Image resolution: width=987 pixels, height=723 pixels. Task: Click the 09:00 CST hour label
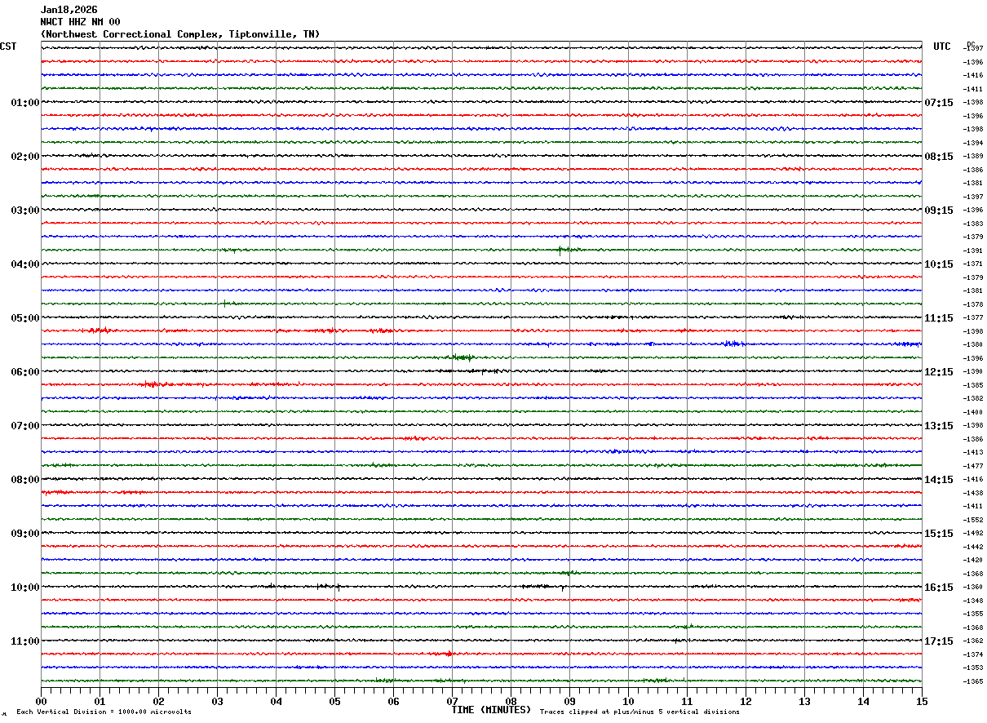click(24, 534)
